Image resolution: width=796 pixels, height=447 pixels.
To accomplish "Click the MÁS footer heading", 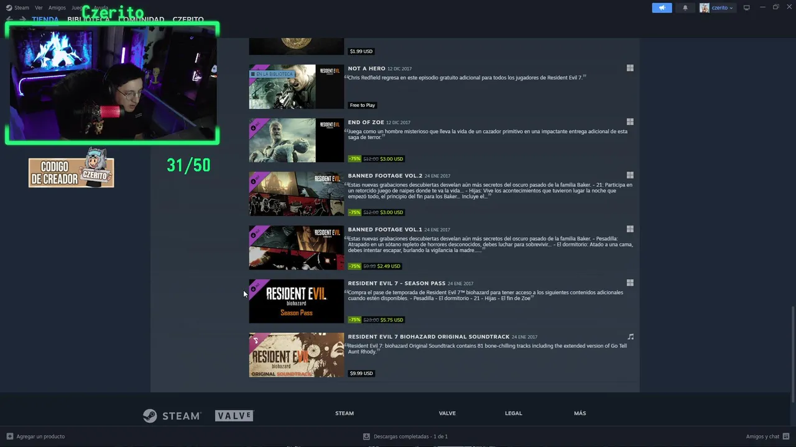I will coord(580,413).
